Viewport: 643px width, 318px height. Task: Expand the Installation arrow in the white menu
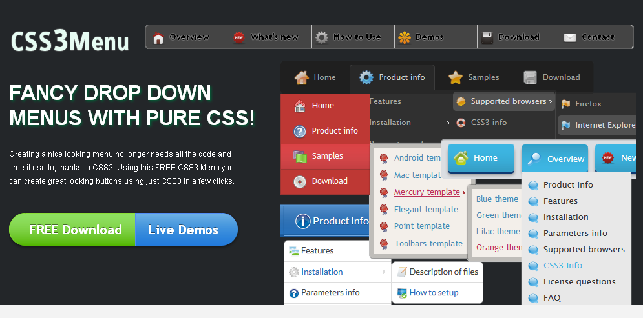point(385,272)
